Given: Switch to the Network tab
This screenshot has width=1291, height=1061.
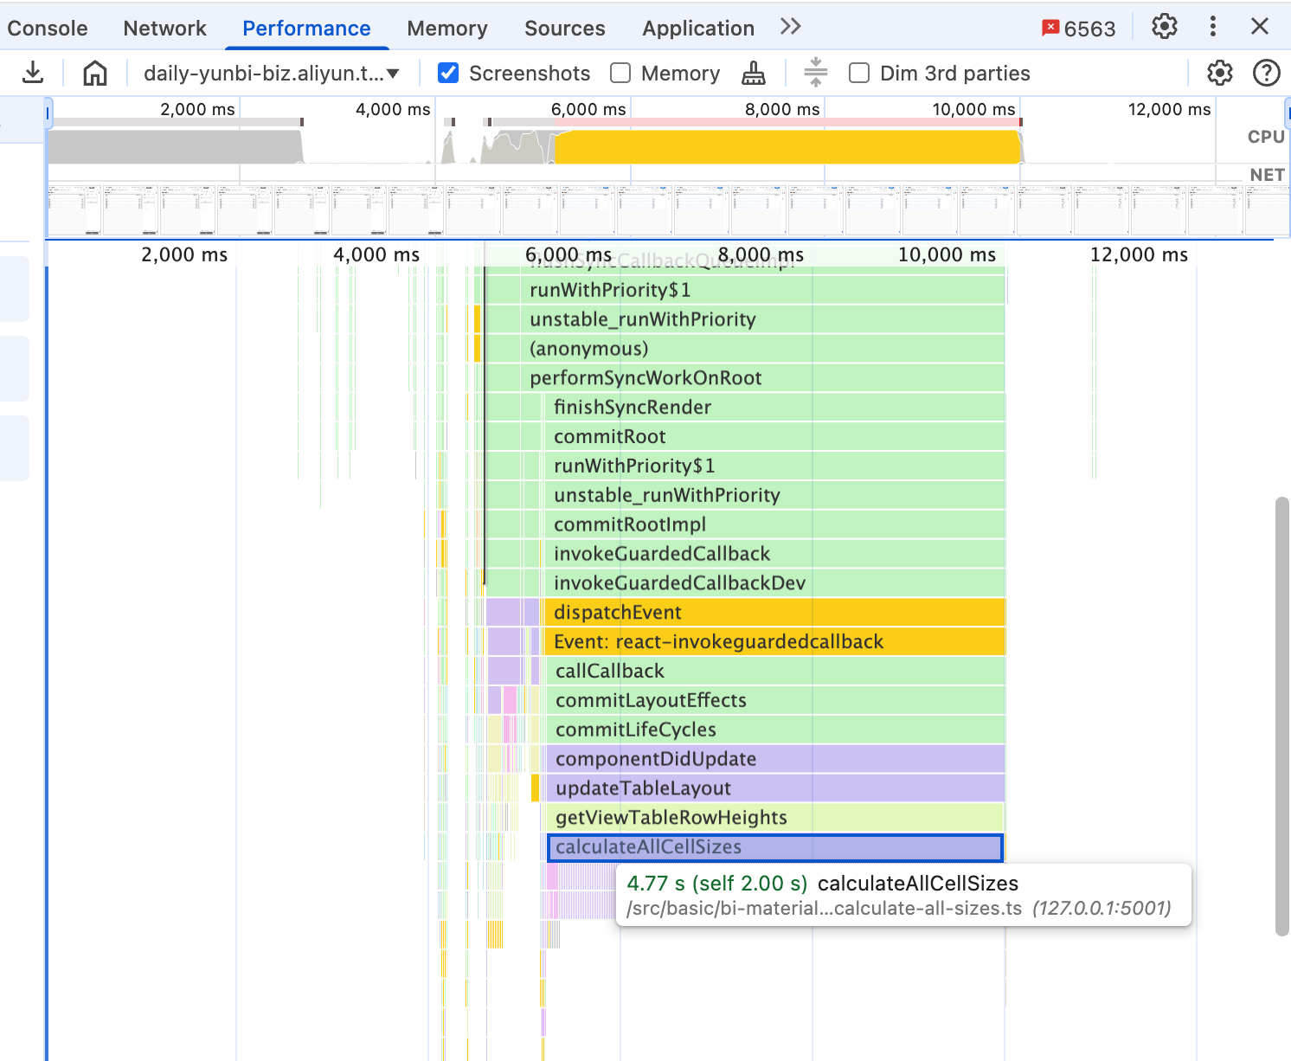Looking at the screenshot, I should click(164, 29).
